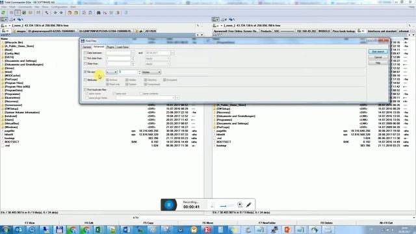Enable the Date between checkbox
The image size is (416, 234).
click(x=85, y=53)
